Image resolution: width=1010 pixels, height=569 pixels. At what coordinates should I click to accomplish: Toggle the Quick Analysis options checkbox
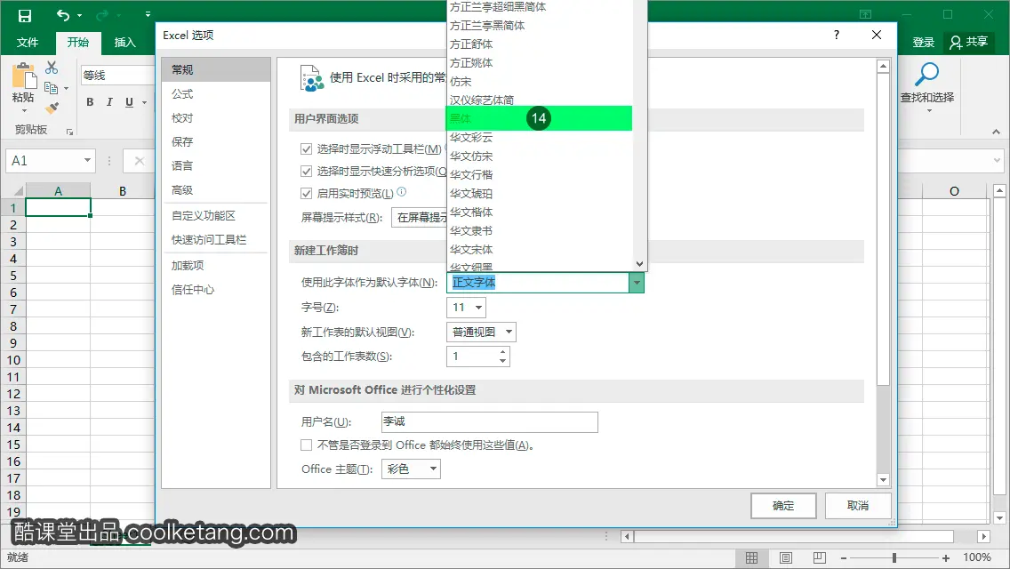tap(307, 171)
